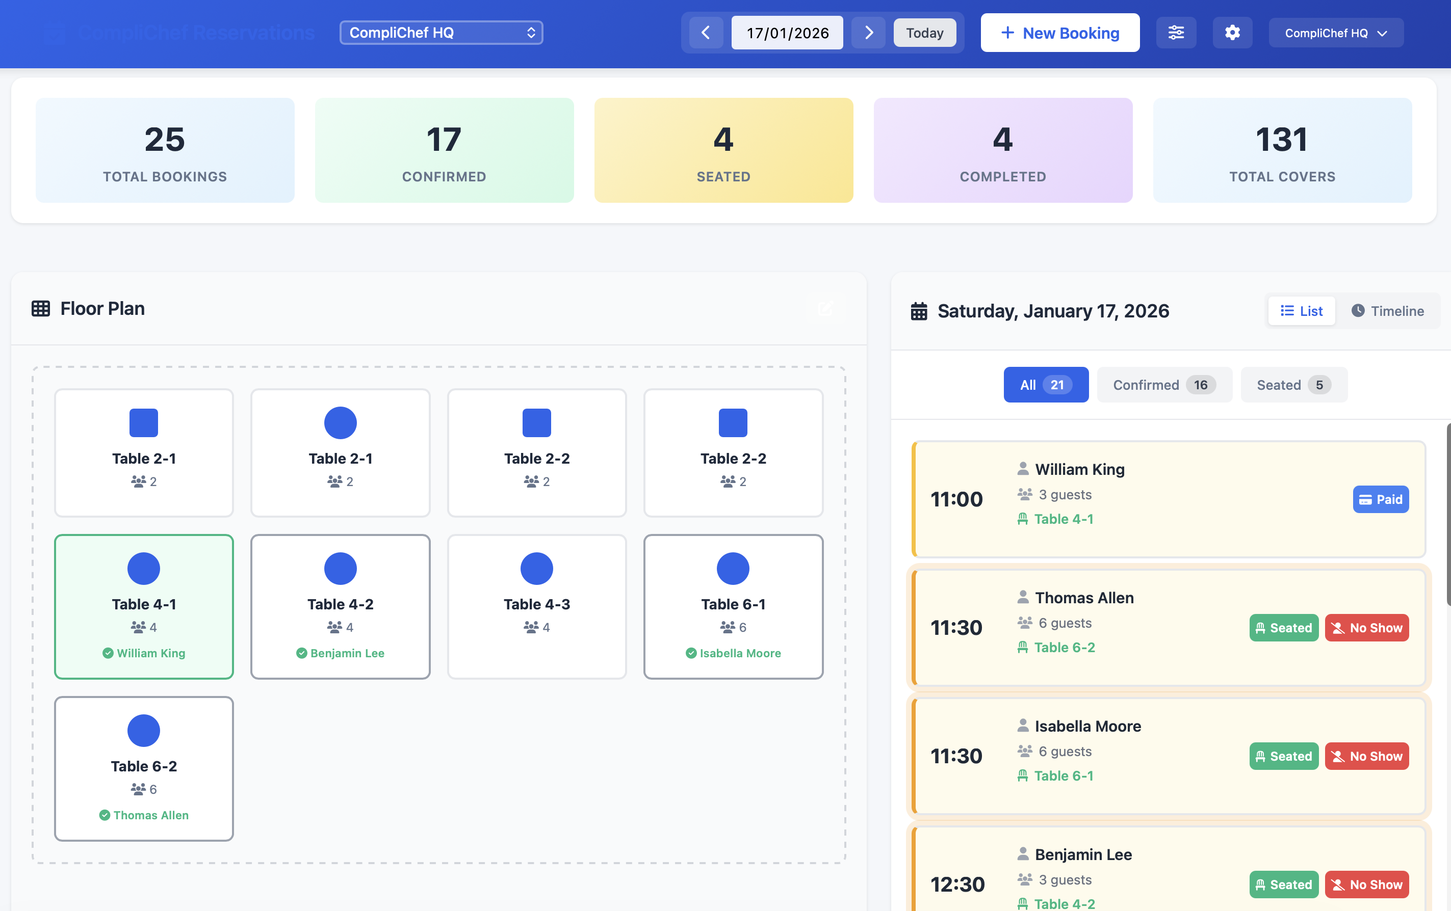Switch to Timeline view
Image resolution: width=1451 pixels, height=911 pixels.
coord(1388,311)
